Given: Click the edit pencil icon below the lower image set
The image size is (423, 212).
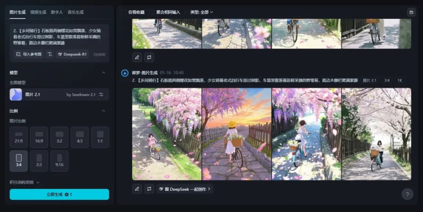Looking at the screenshot, I should pos(137,189).
